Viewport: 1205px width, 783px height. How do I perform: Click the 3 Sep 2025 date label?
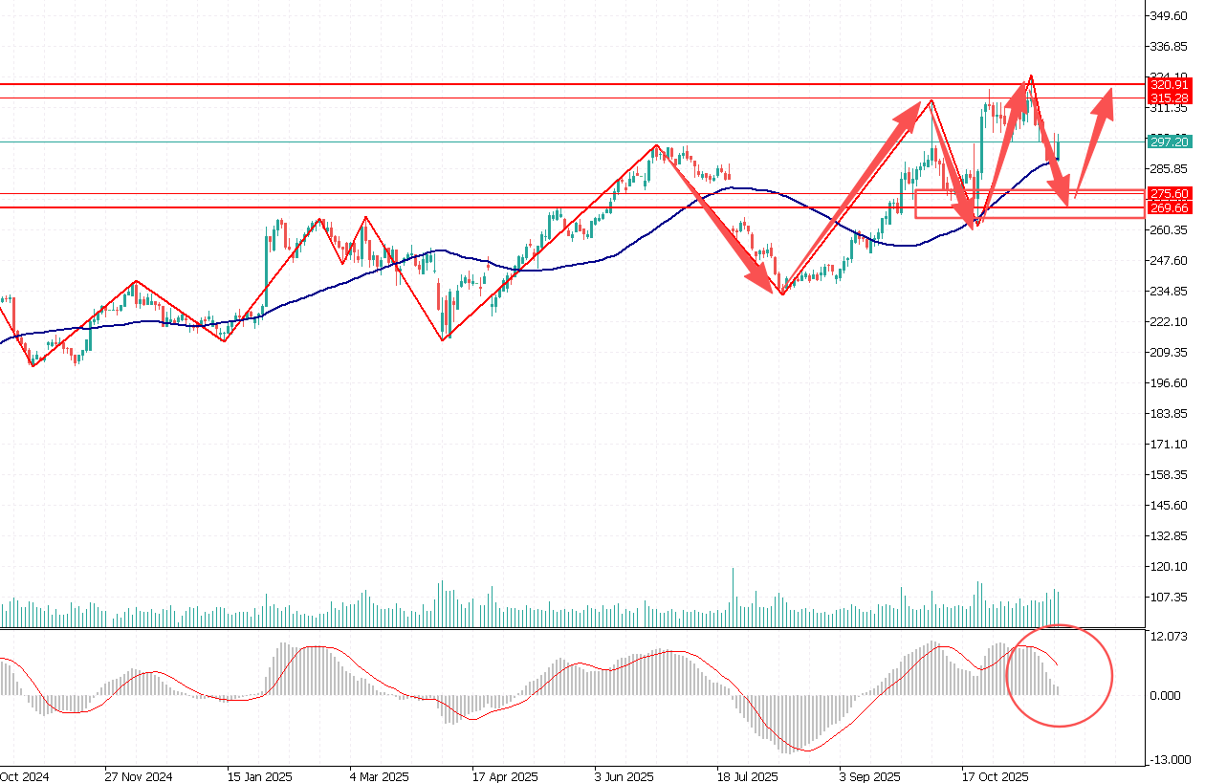[x=870, y=776]
